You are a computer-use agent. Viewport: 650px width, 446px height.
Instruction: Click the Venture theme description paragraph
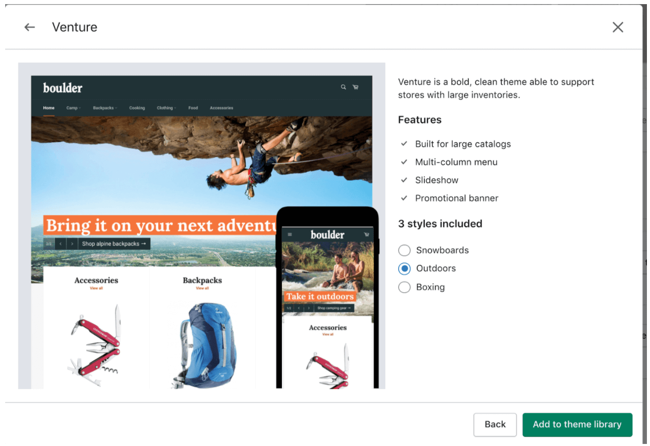click(496, 88)
